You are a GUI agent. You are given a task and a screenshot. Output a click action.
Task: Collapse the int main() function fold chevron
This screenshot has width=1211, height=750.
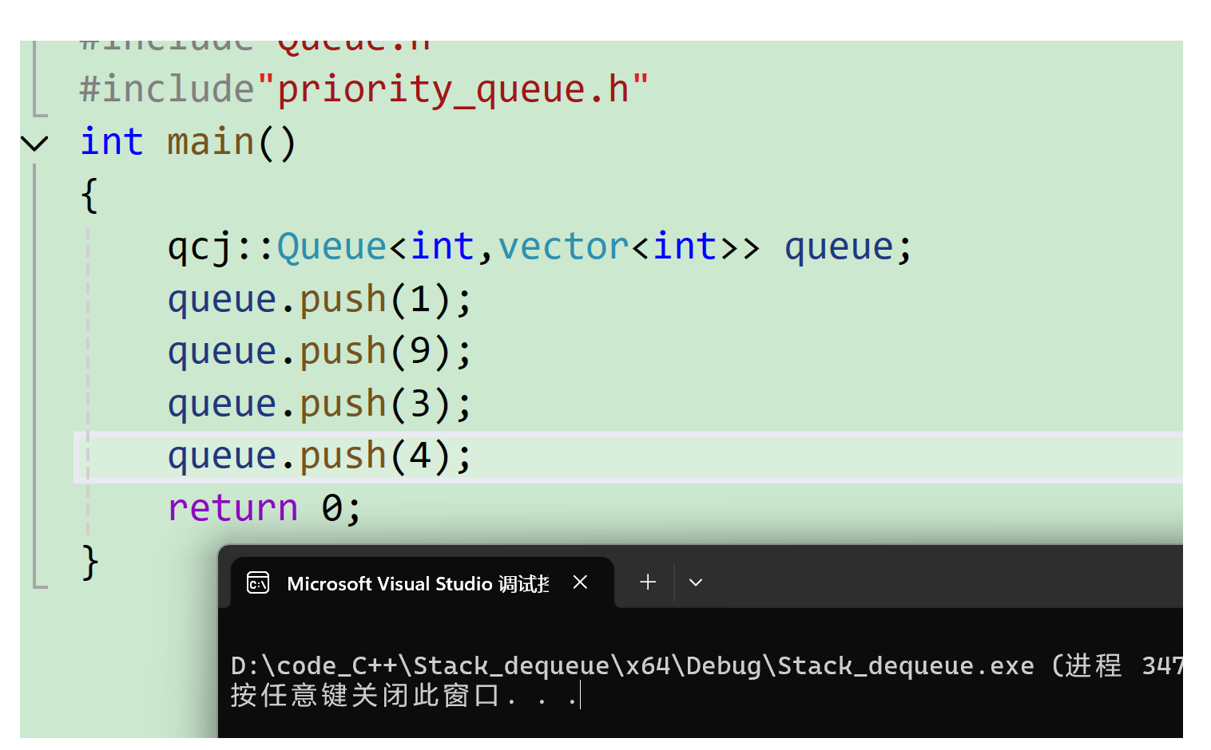(34, 144)
